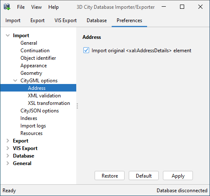Image resolution: width=210 pixels, height=196 pixels.
Task: Switch to the Import tab
Action: (13, 20)
